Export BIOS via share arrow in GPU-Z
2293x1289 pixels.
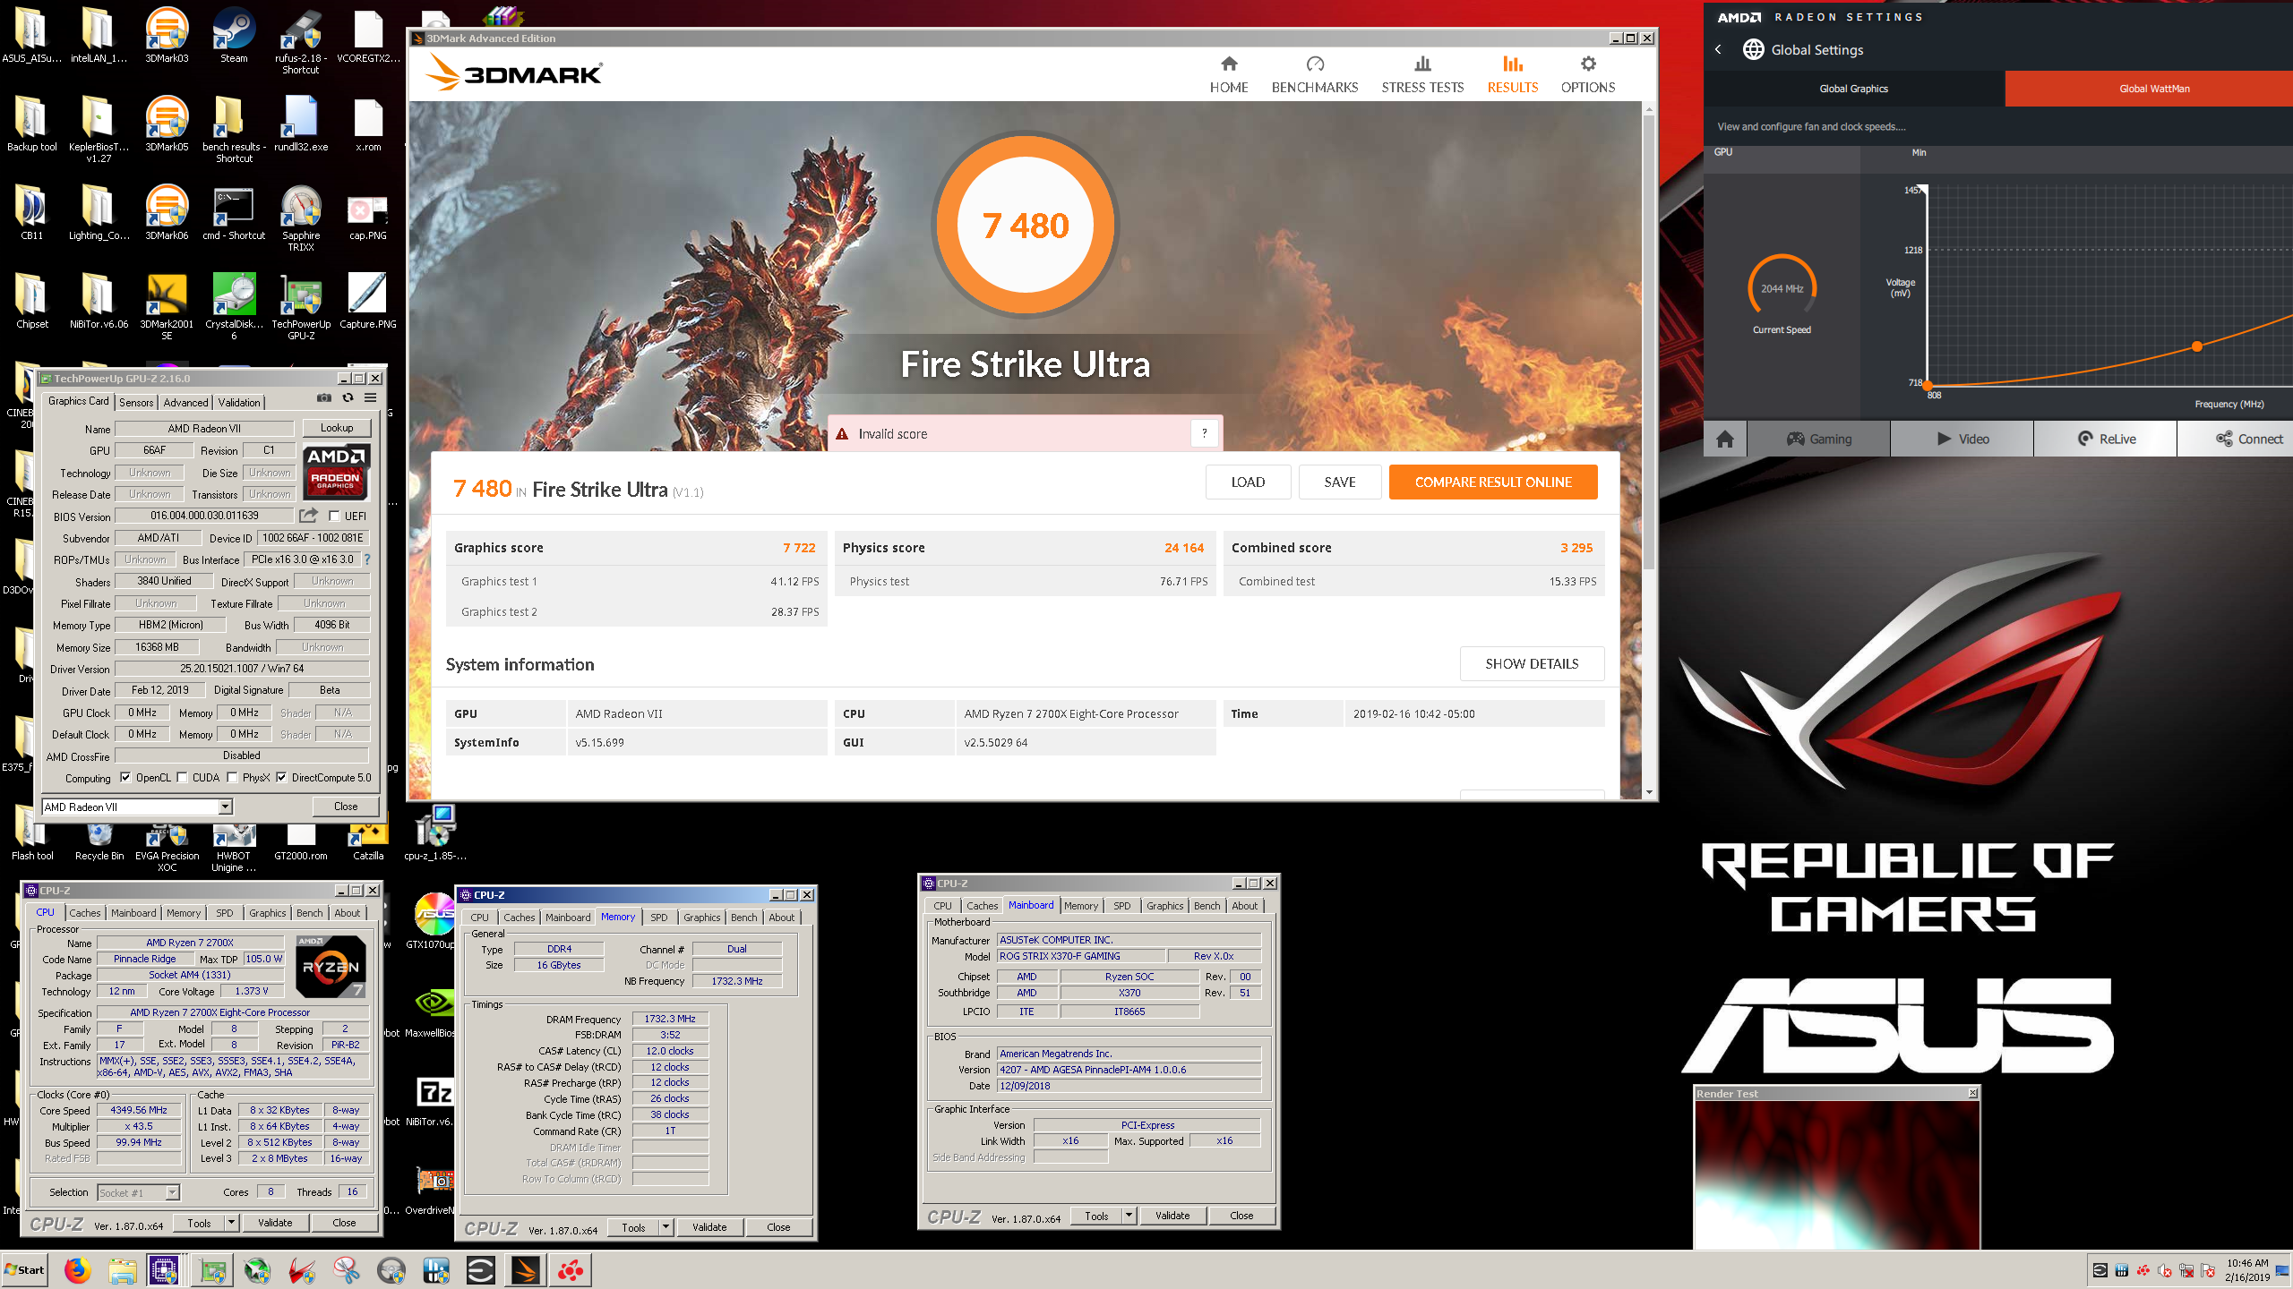(x=308, y=516)
